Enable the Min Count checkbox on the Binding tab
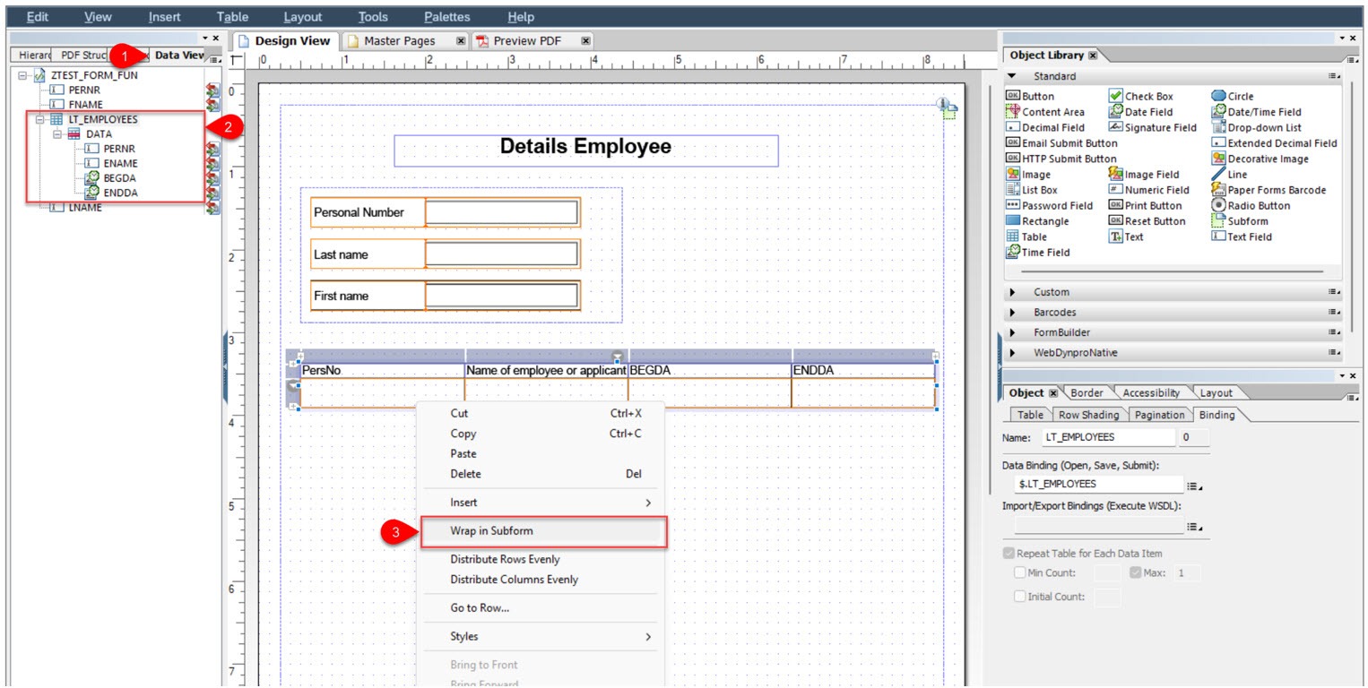1368x688 pixels. [1021, 572]
